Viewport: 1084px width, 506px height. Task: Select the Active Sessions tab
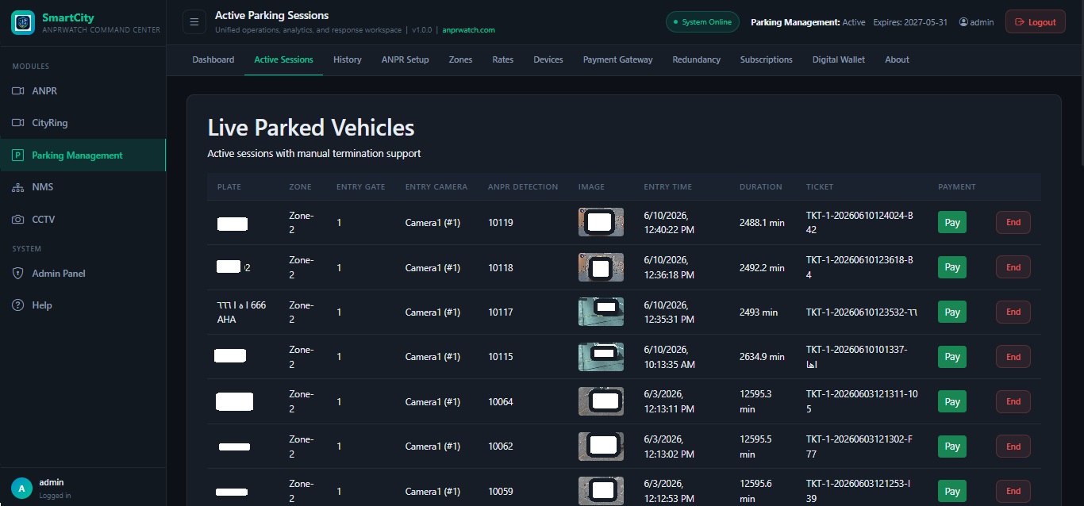[x=283, y=59]
